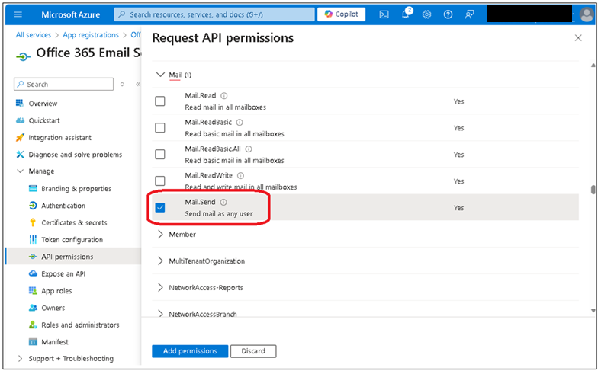The image size is (598, 371).
Task: Open the portal hamburger menu
Action: (x=18, y=14)
